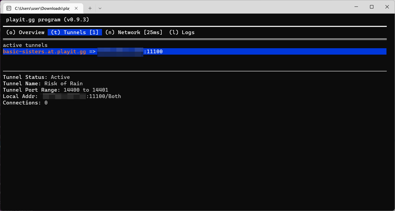Click the terminal icon on the tab
The width and height of the screenshot is (395, 211).
coord(9,8)
